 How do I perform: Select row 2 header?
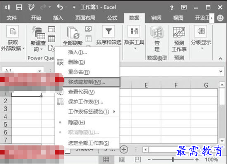5,101
